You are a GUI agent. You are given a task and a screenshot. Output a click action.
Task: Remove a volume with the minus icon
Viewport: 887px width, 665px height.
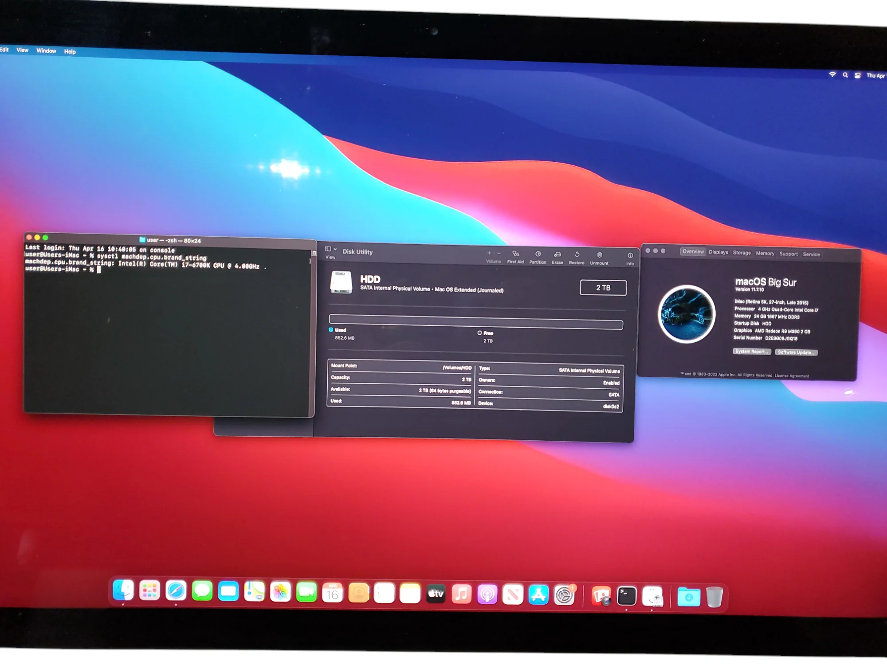(498, 253)
